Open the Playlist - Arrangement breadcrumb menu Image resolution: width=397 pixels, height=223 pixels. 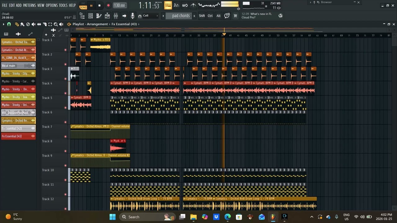pyautogui.click(x=90, y=24)
